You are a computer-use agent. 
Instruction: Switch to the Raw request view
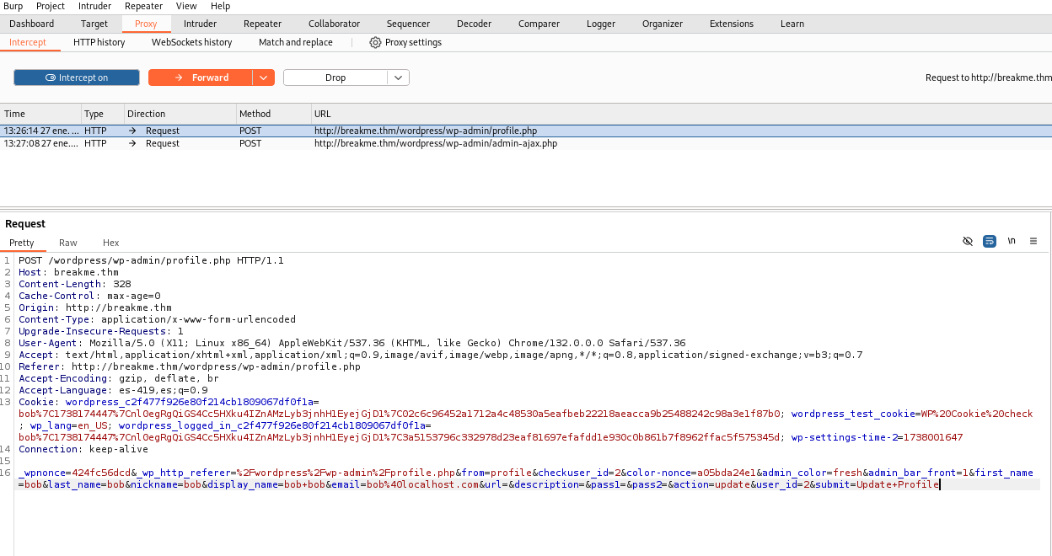pos(68,243)
